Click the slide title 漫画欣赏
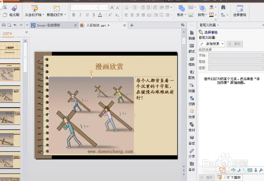Image resolution: width=264 pixels, height=181 pixels. tap(109, 67)
